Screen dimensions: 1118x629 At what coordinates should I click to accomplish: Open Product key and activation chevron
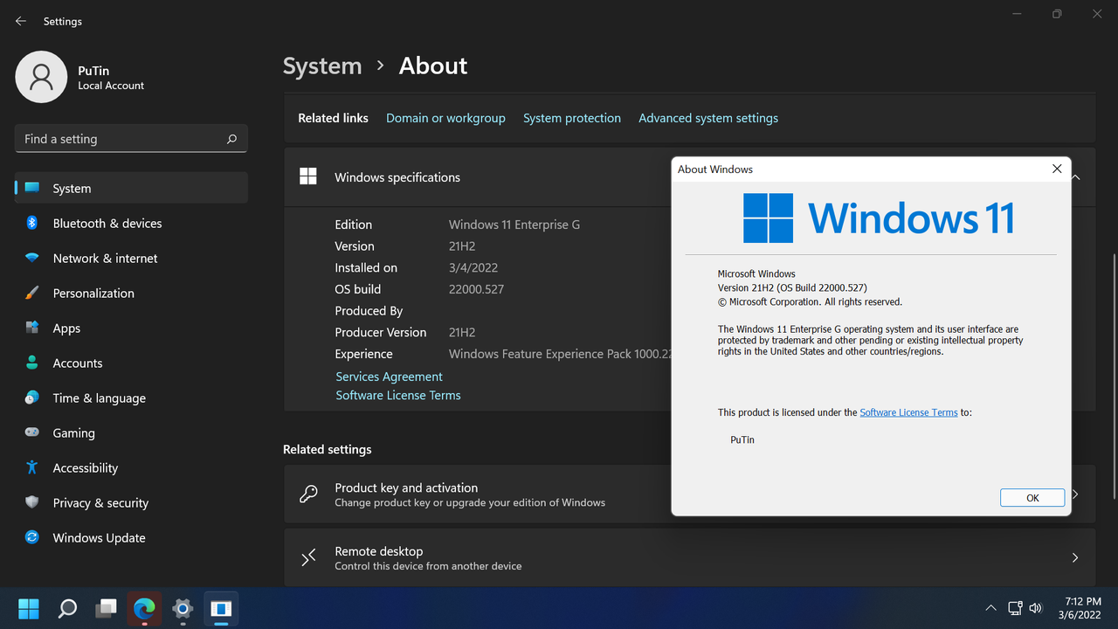point(1075,494)
